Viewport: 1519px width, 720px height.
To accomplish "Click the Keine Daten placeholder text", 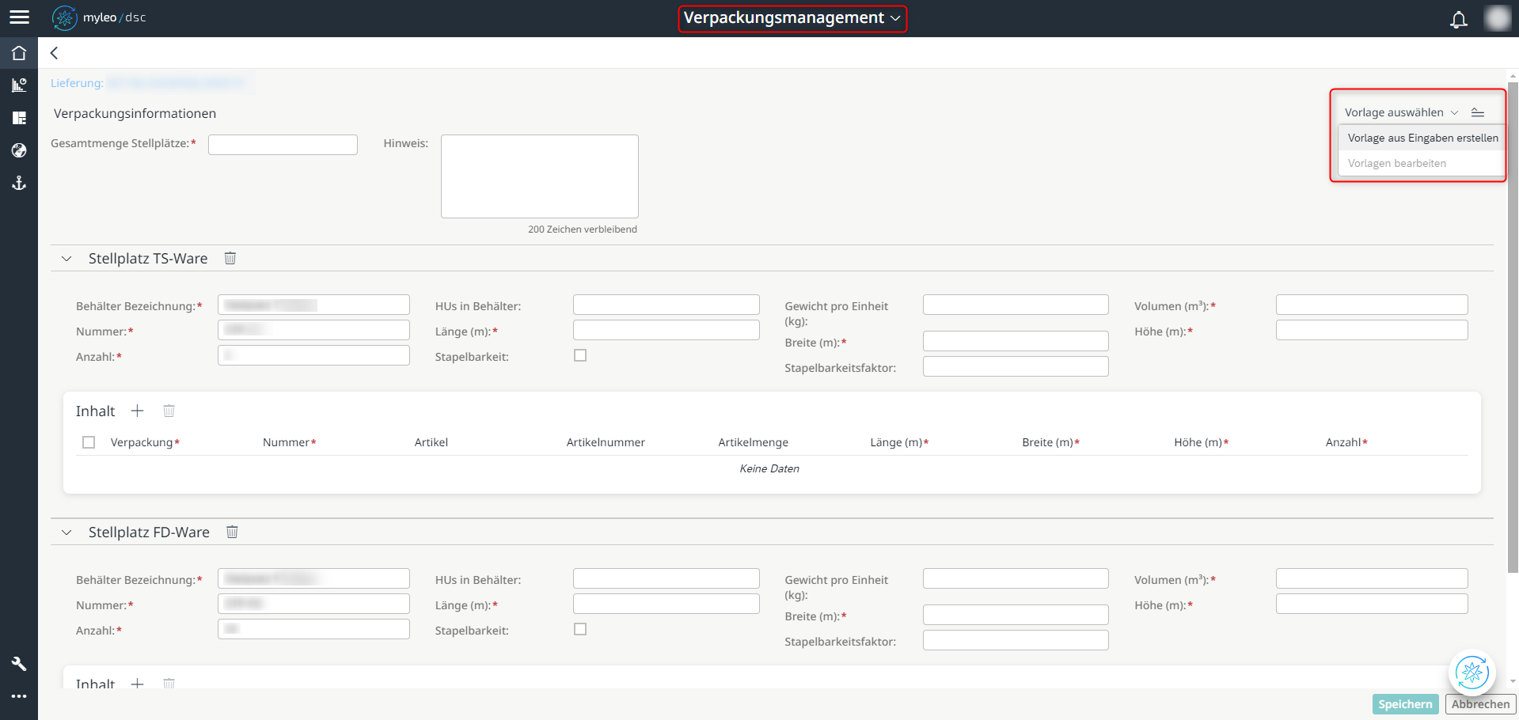I will (x=769, y=468).
